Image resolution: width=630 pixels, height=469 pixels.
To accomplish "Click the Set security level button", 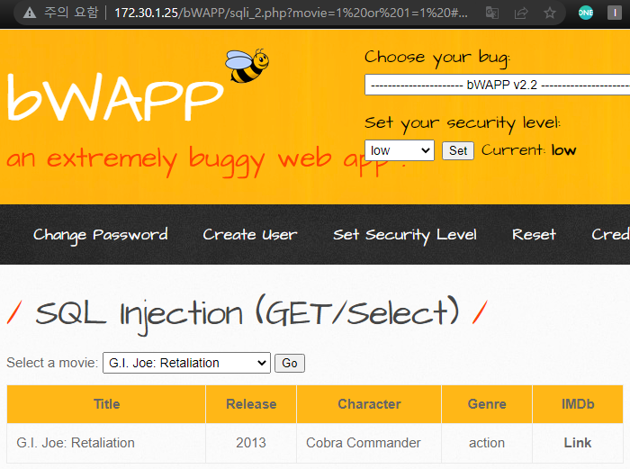I will tap(458, 150).
